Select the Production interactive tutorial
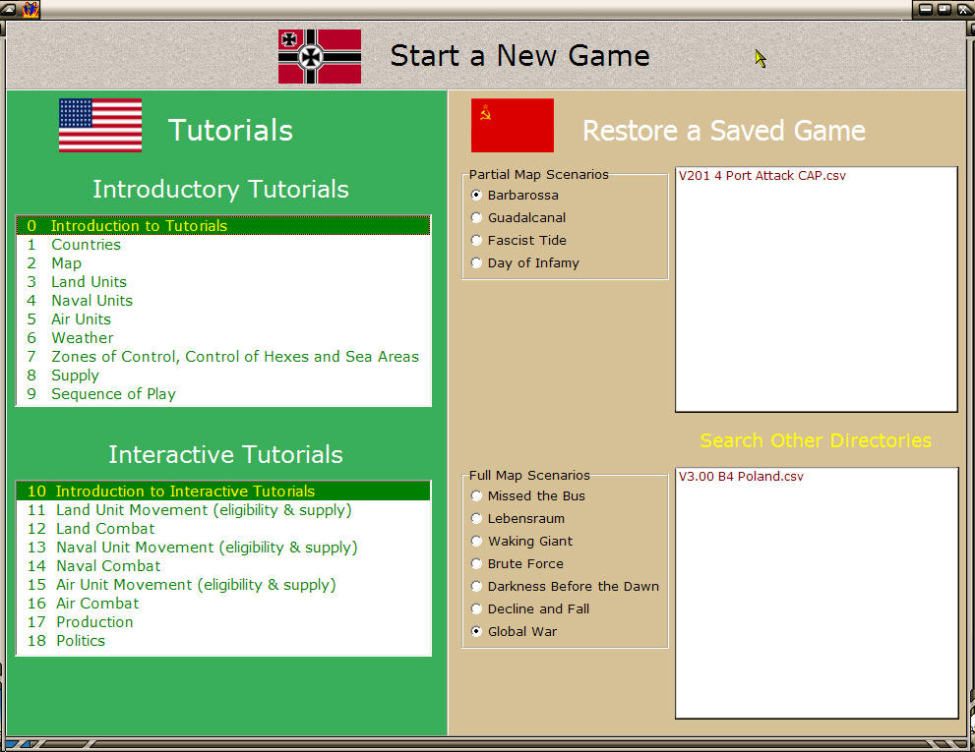975x752 pixels. (x=94, y=621)
